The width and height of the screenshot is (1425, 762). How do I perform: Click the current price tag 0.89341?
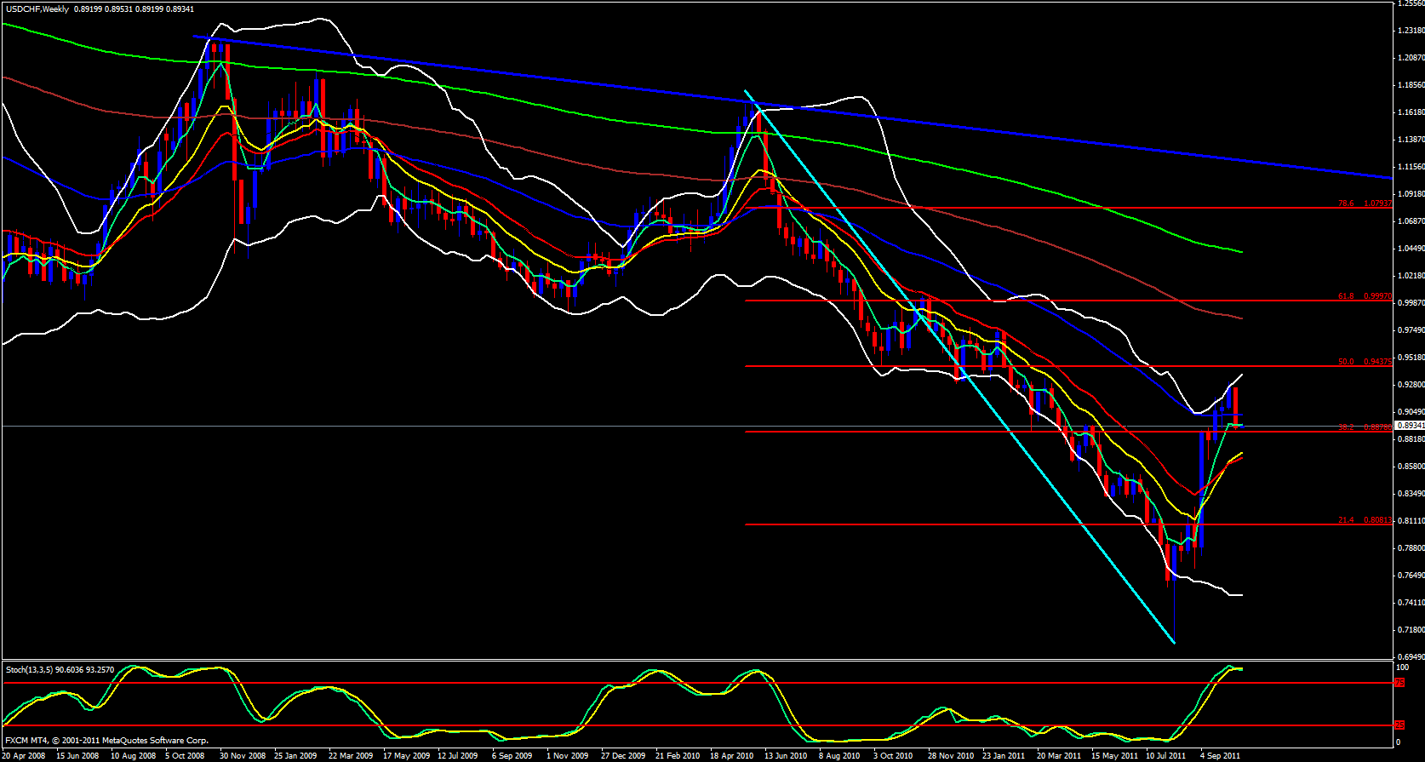(x=1408, y=425)
